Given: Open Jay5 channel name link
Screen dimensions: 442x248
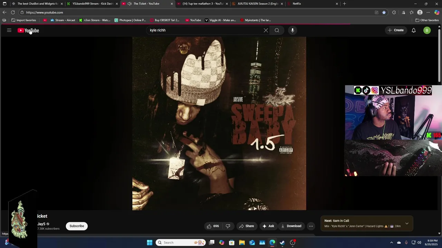Looking at the screenshot, I should pyautogui.click(x=41, y=224).
